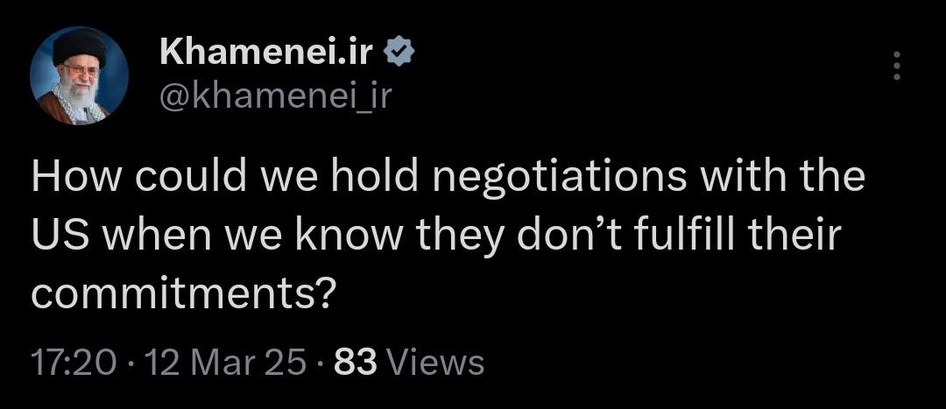Click the word "could" in the tweet
Viewport: 946px width, 409px height.
tap(183, 177)
